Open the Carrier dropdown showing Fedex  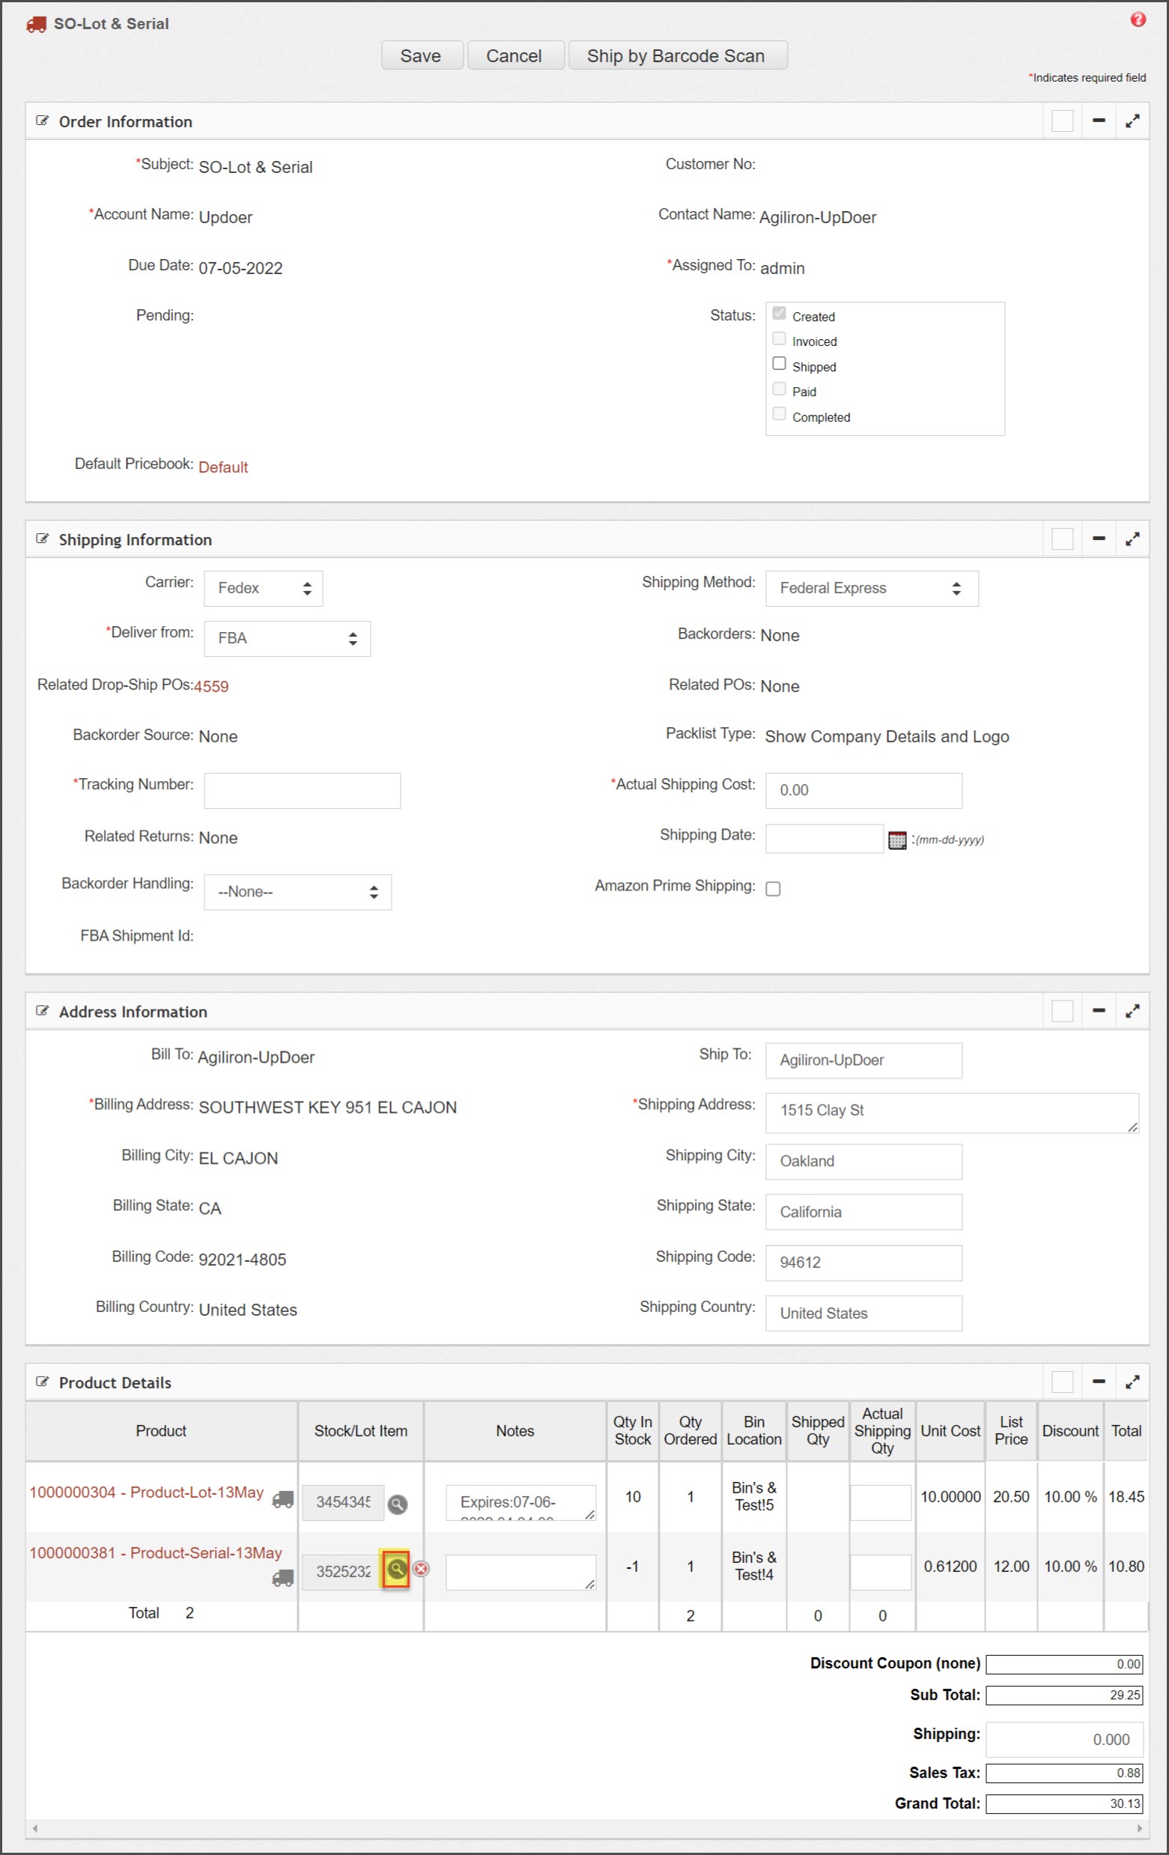click(x=264, y=589)
